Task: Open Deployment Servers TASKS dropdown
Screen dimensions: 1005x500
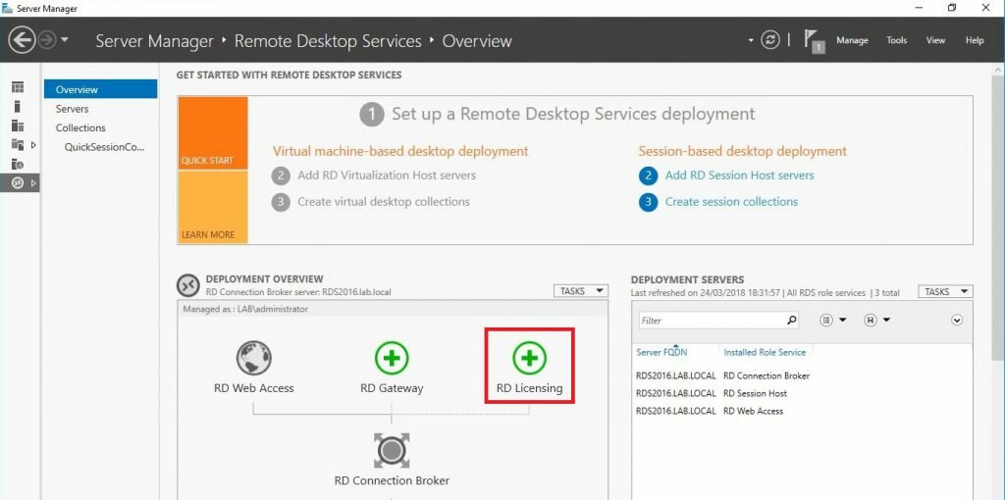Action: [945, 291]
